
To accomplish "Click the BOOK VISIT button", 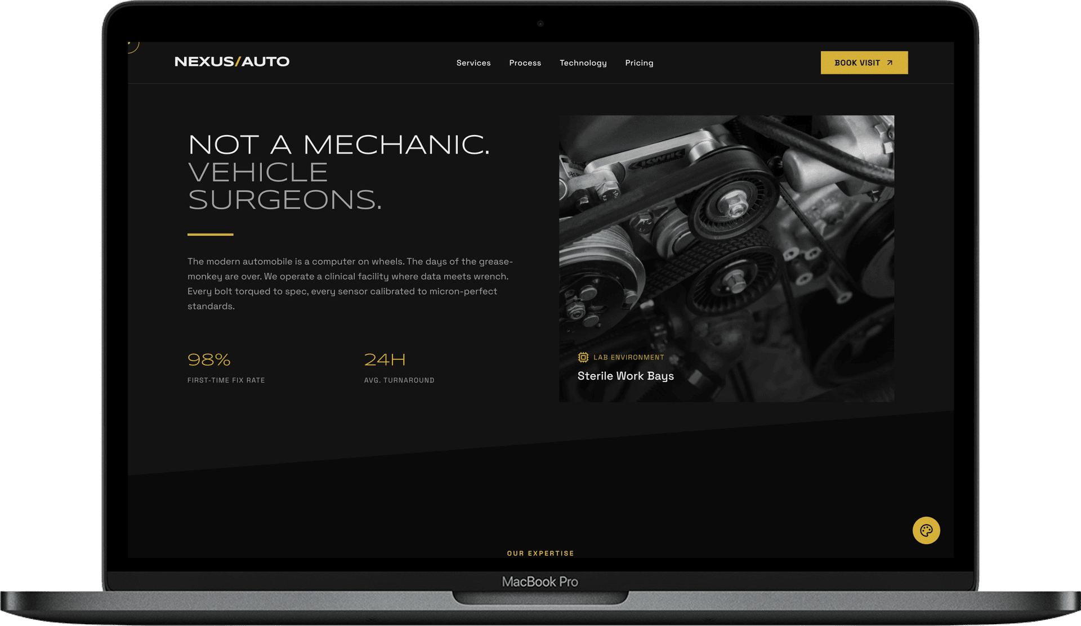I will click(864, 62).
